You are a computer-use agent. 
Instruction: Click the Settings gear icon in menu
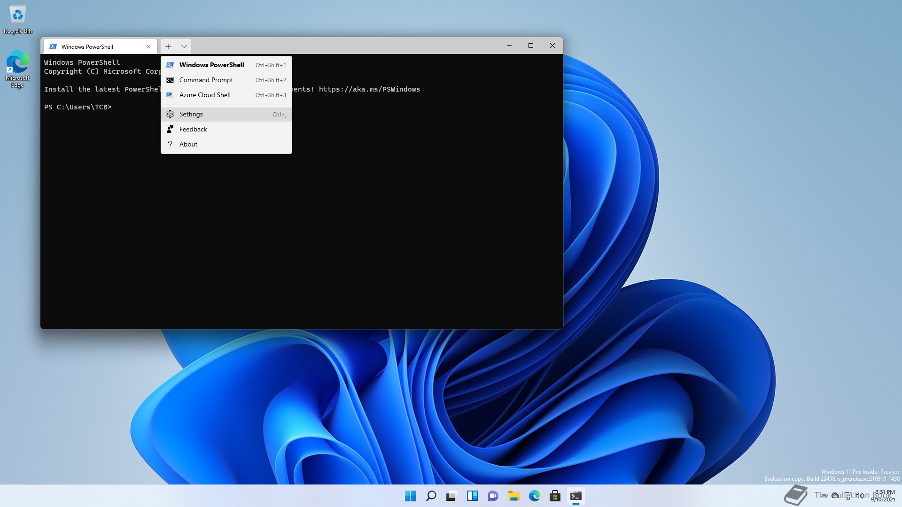pos(170,114)
